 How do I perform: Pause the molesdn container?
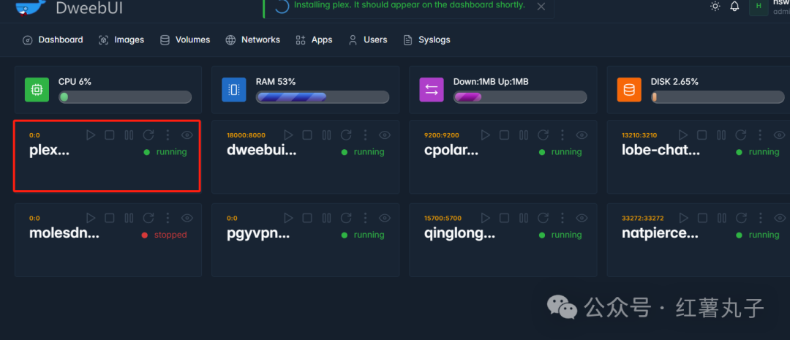point(129,218)
